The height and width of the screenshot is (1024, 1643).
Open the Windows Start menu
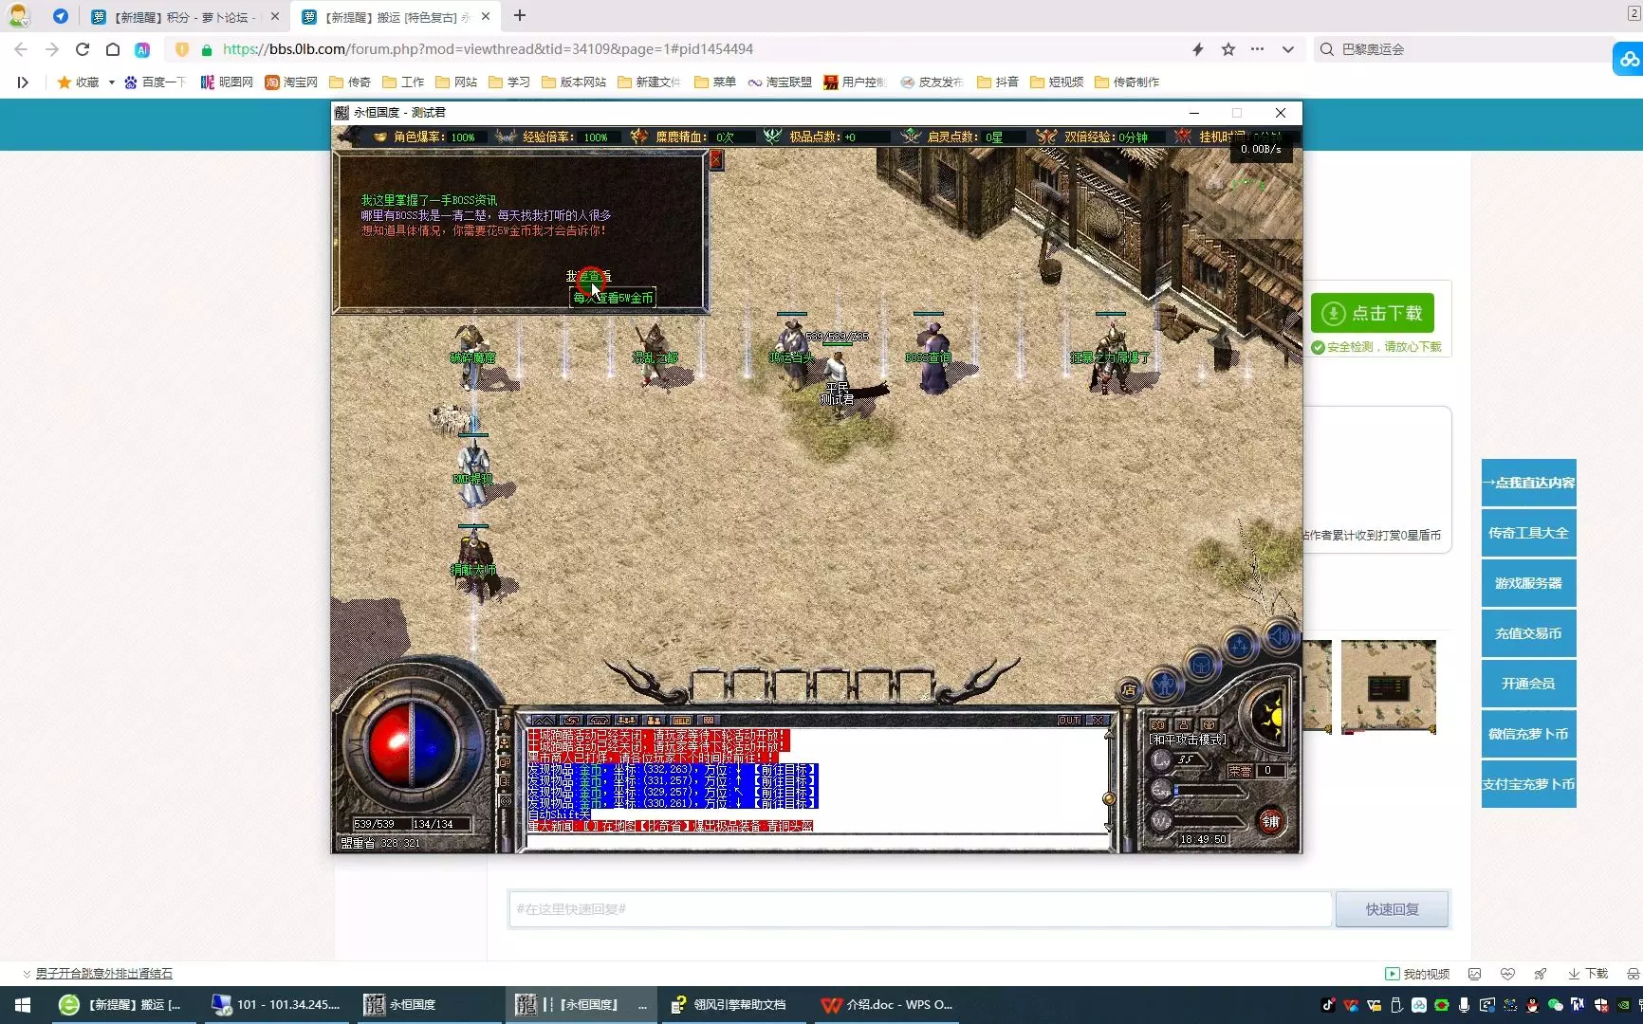click(x=23, y=1005)
